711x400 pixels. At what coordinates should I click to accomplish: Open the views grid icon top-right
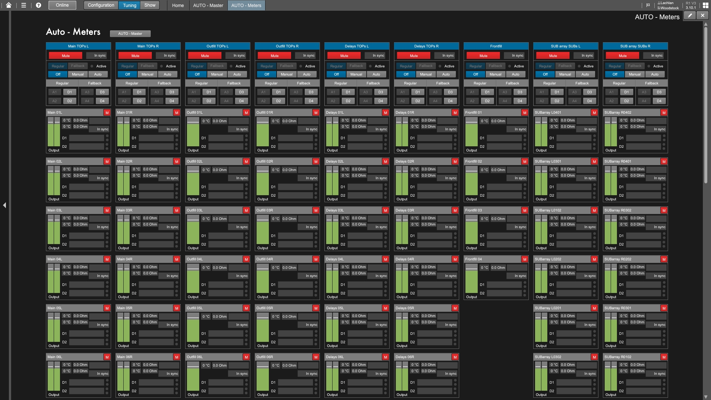click(x=705, y=5)
